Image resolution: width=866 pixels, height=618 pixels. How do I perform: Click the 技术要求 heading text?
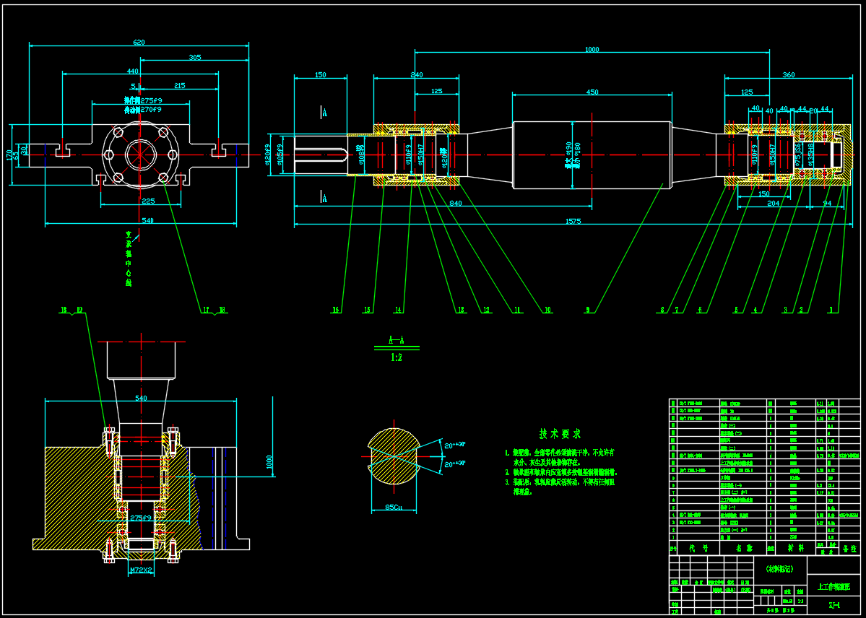[558, 434]
